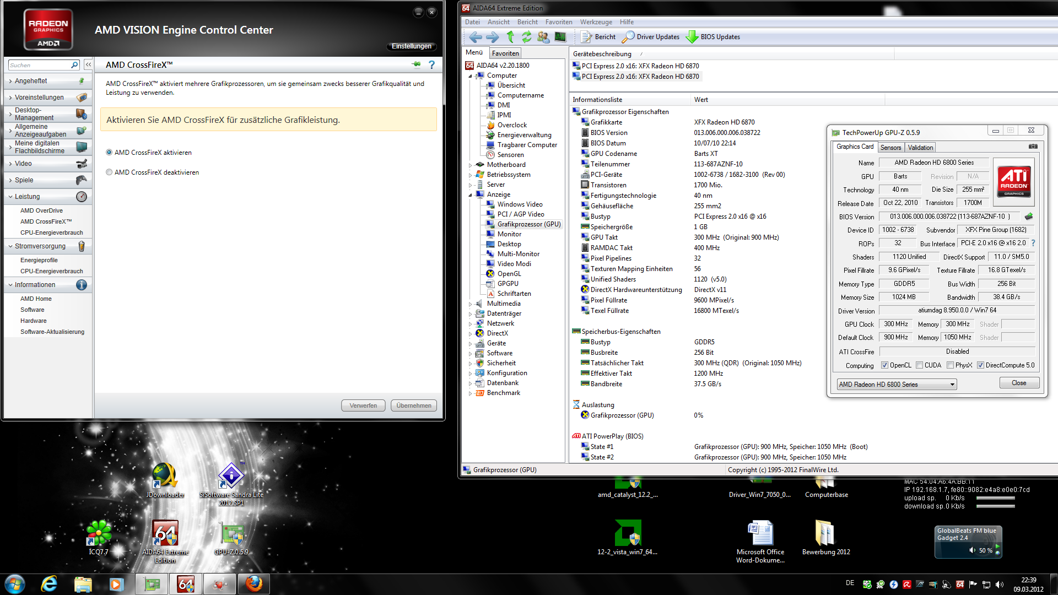
Task: Open the SiSoftware Sandra Lite desktop icon
Action: point(231,484)
